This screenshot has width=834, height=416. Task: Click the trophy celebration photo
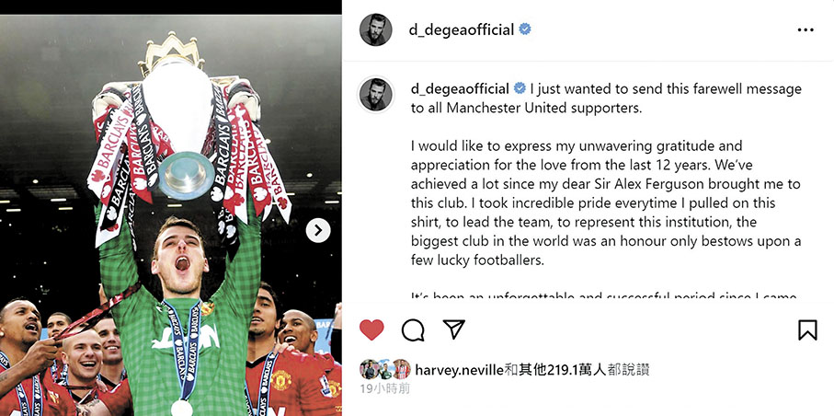tap(171, 215)
